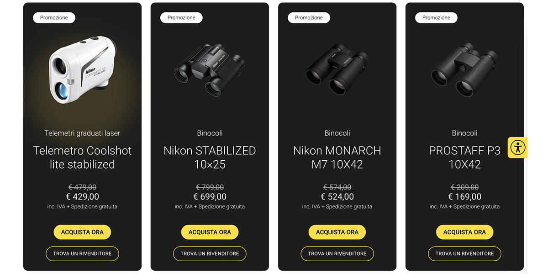The image size is (548, 274).
Task: Open the PROSTAFF P3 10X42 title link
Action: tap(464, 158)
